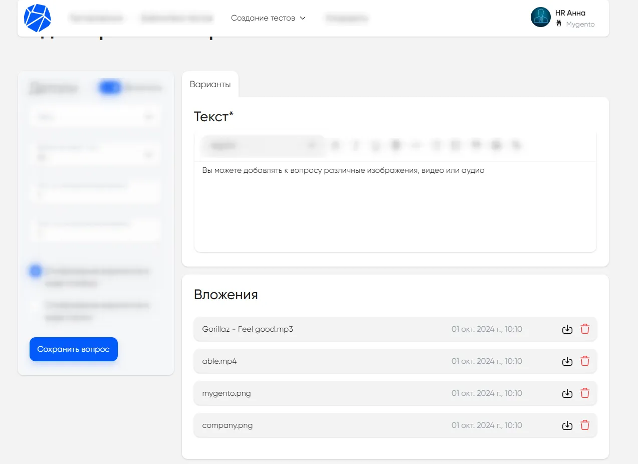Download the company.png attachment
638x464 pixels.
coord(567,425)
